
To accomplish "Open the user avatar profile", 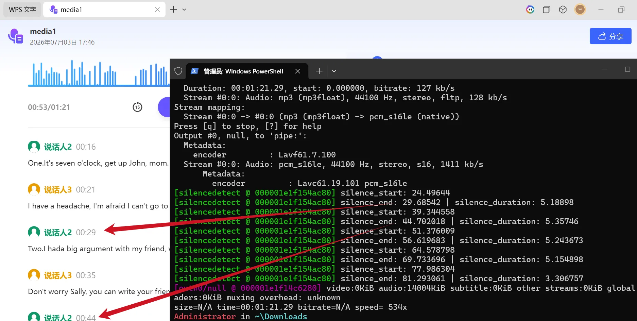I will 580,10.
